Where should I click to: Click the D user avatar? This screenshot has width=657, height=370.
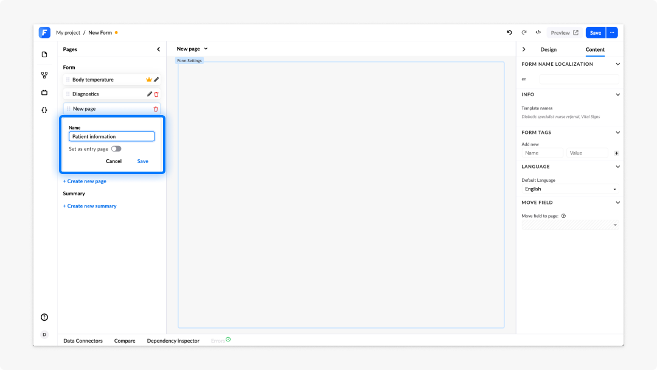(x=44, y=334)
